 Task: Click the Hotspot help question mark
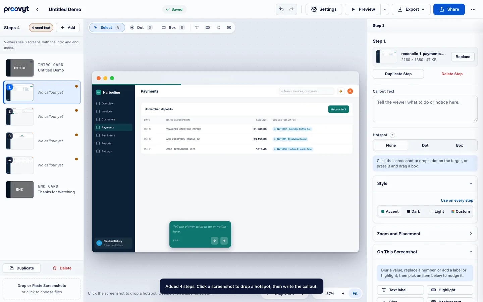392,135
